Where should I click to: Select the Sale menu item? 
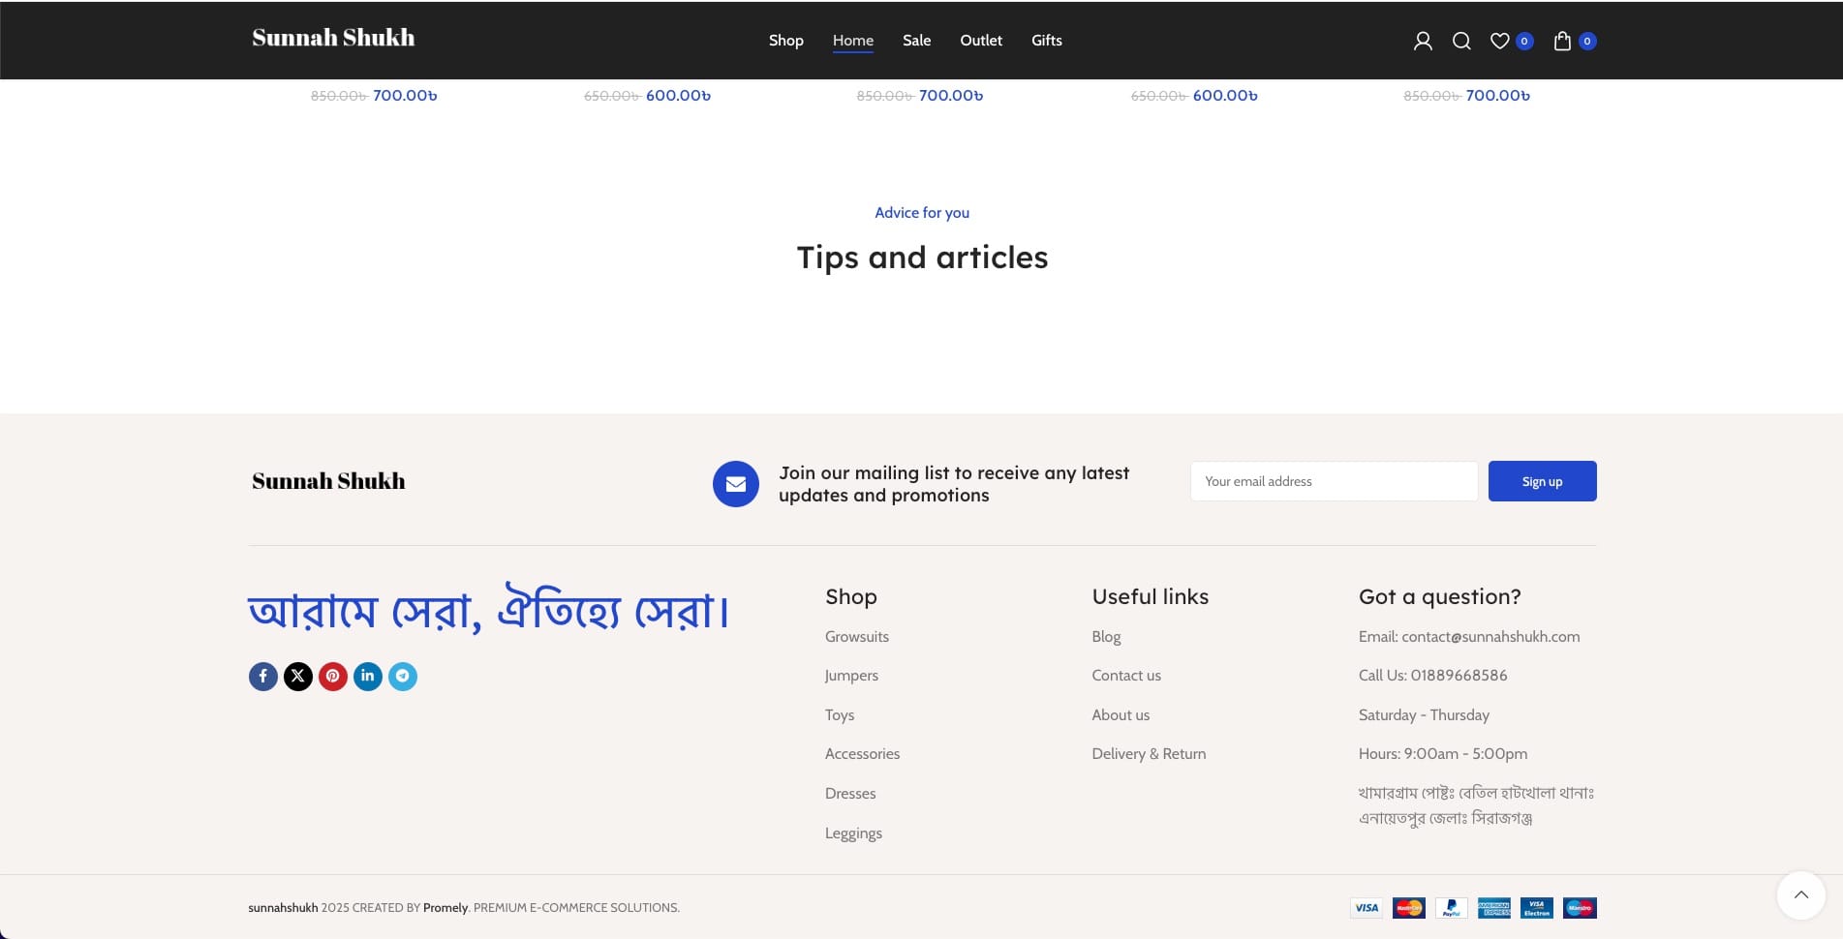916,41
